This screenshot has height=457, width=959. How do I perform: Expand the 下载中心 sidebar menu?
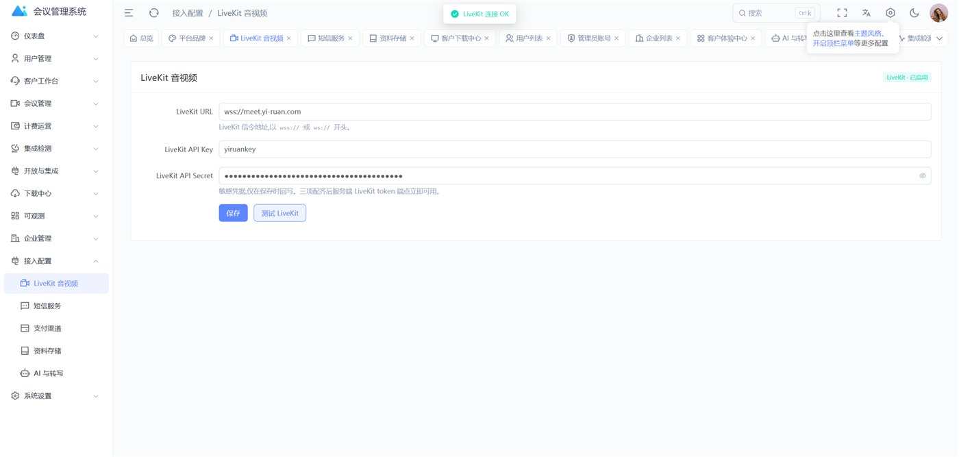tap(56, 193)
